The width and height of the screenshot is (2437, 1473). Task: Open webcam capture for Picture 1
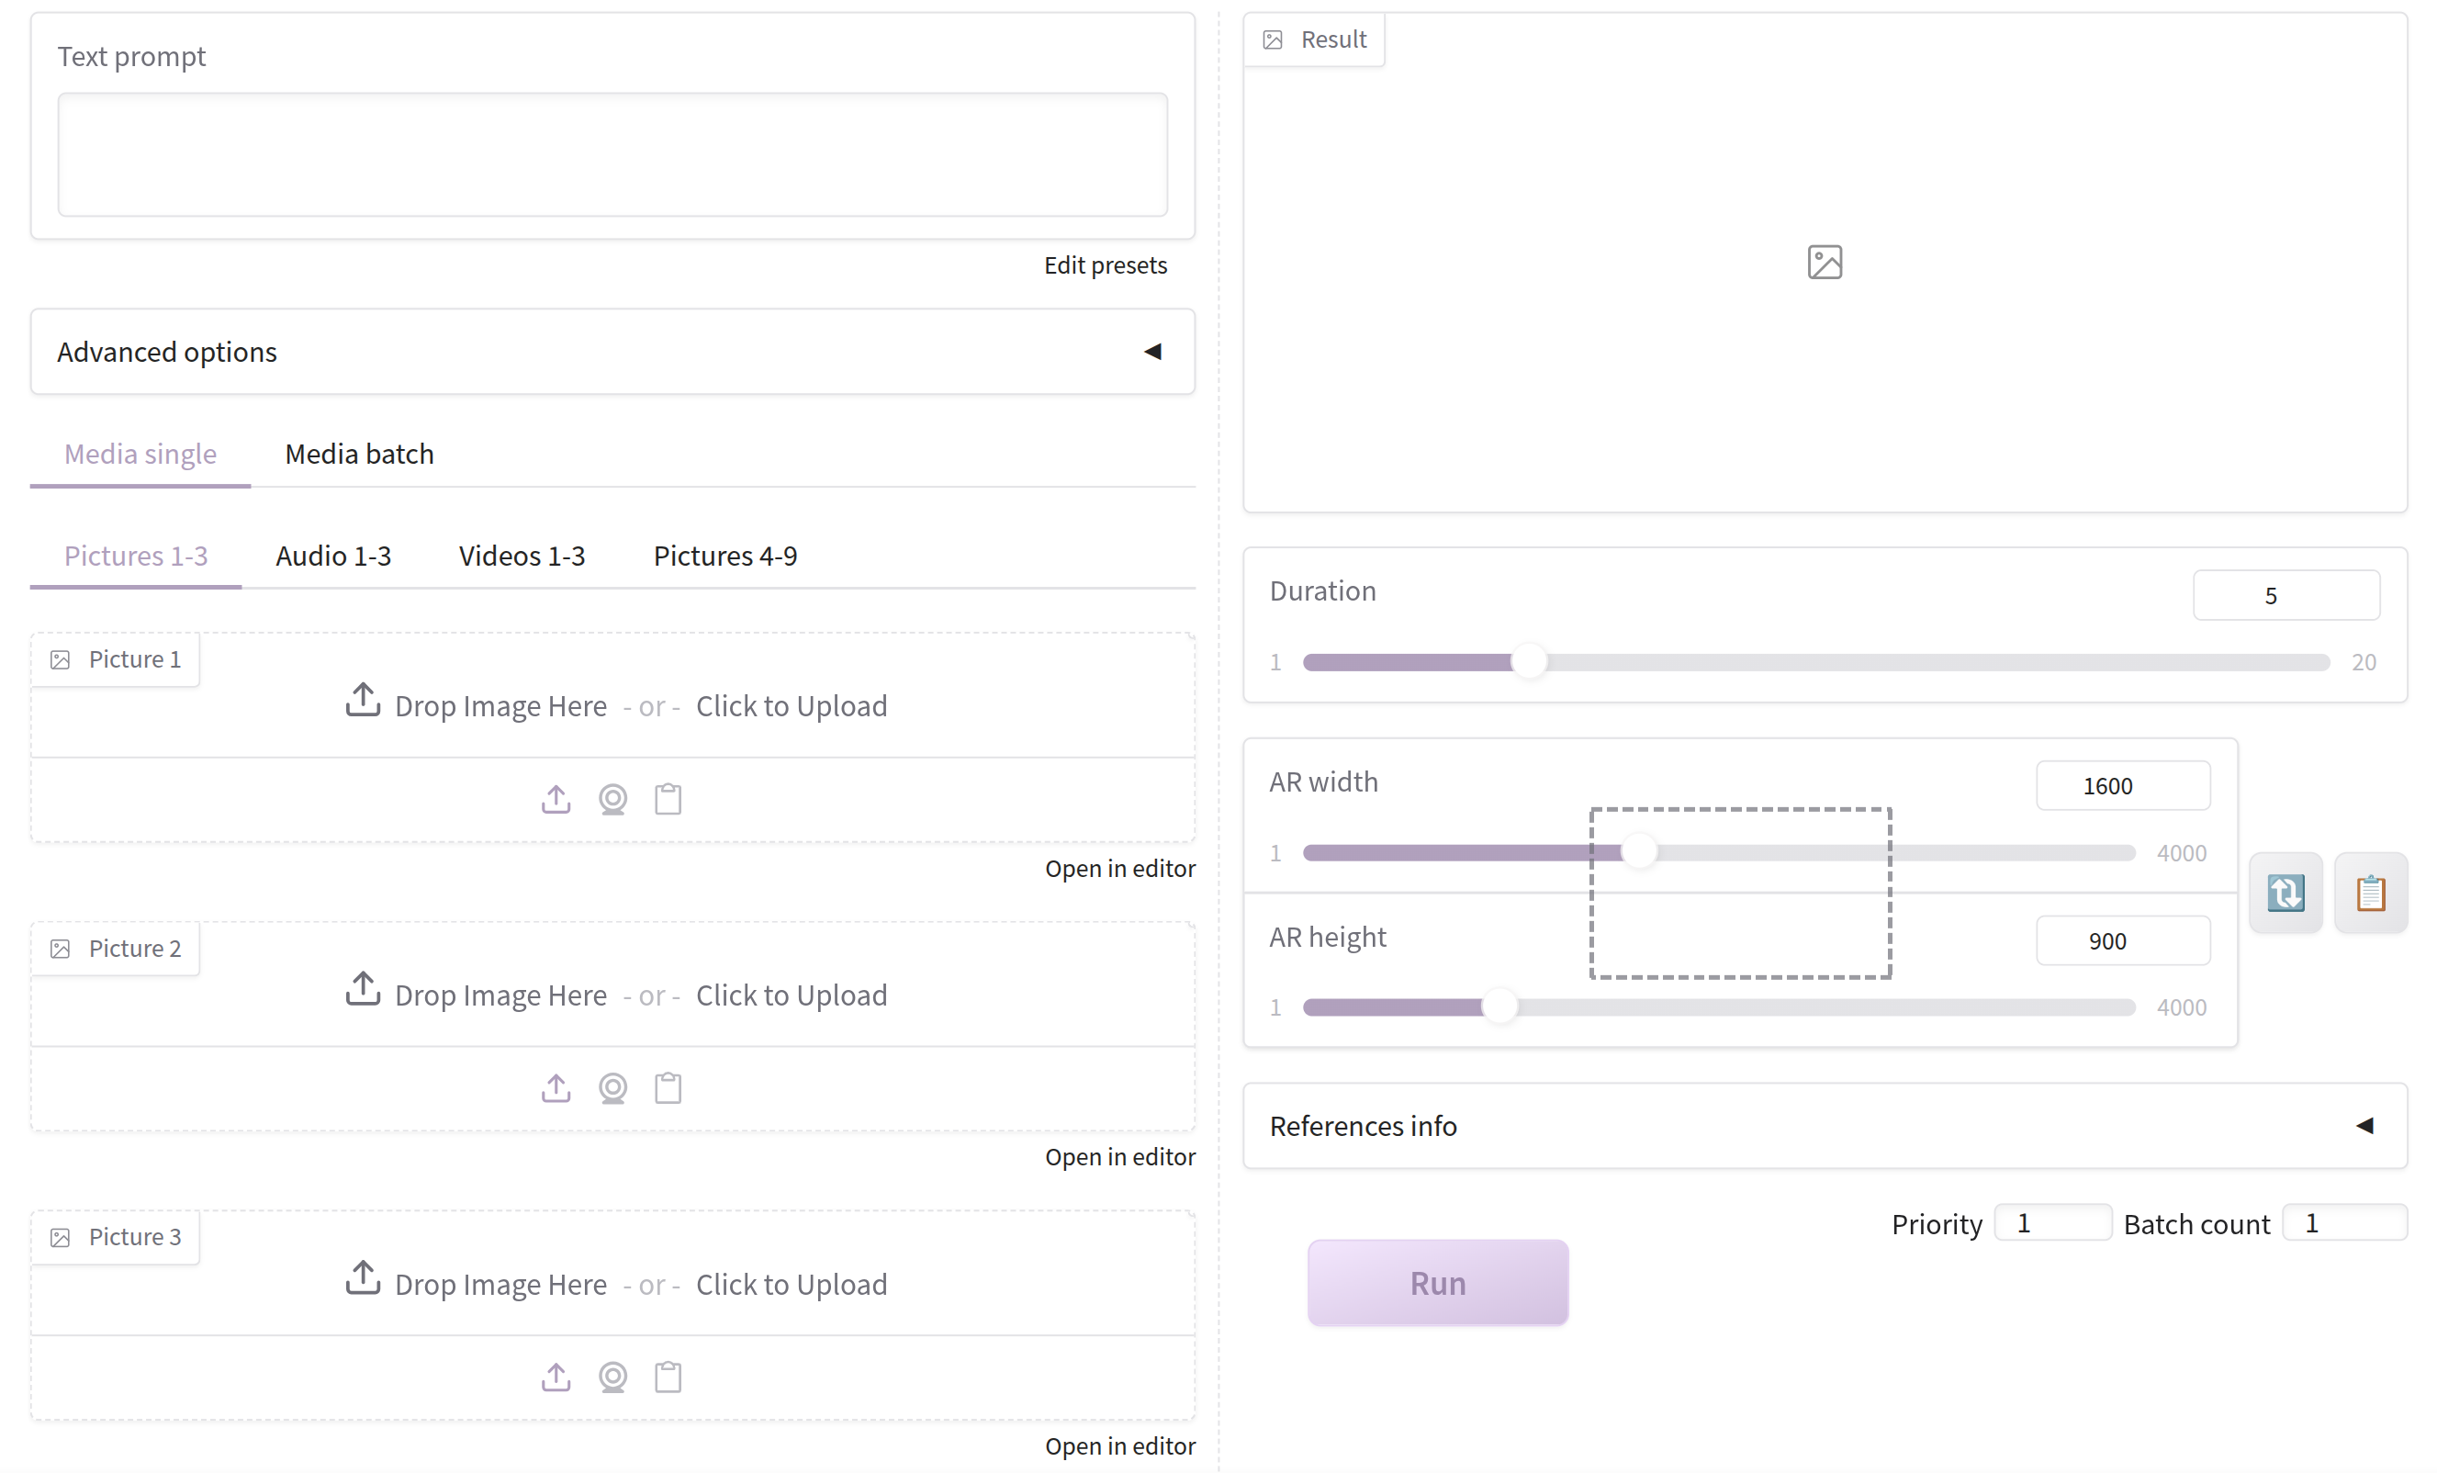point(613,798)
